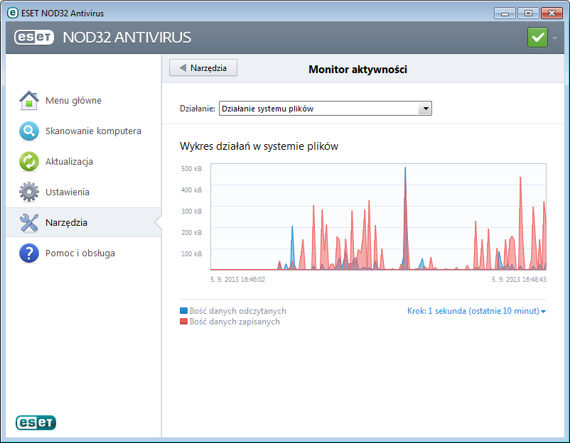Click the blue Ilość danych odczytanych swatch
The image size is (570, 443).
click(183, 311)
